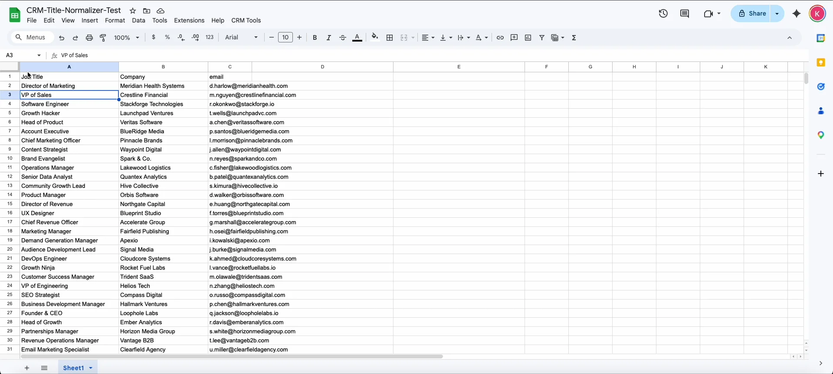This screenshot has height=374, width=833.
Task: Open vertical align dropdown
Action: point(446,38)
